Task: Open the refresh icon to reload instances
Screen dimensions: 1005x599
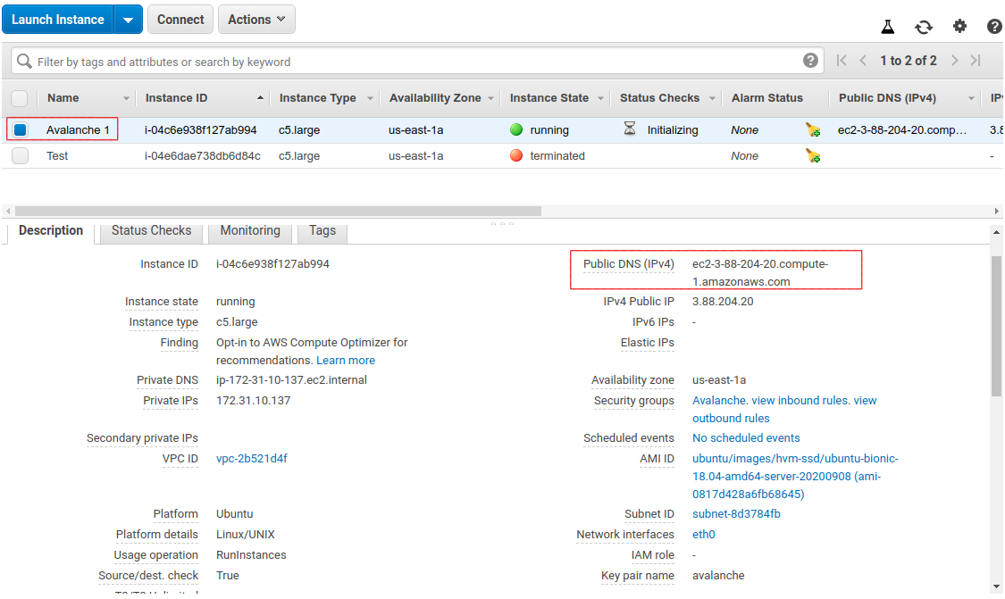Action: 924,27
